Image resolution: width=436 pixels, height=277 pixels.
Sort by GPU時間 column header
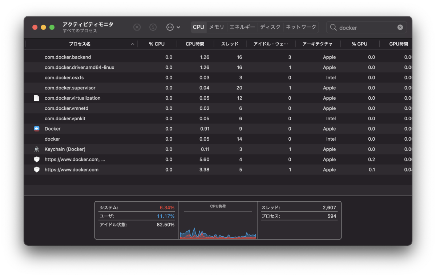399,44
